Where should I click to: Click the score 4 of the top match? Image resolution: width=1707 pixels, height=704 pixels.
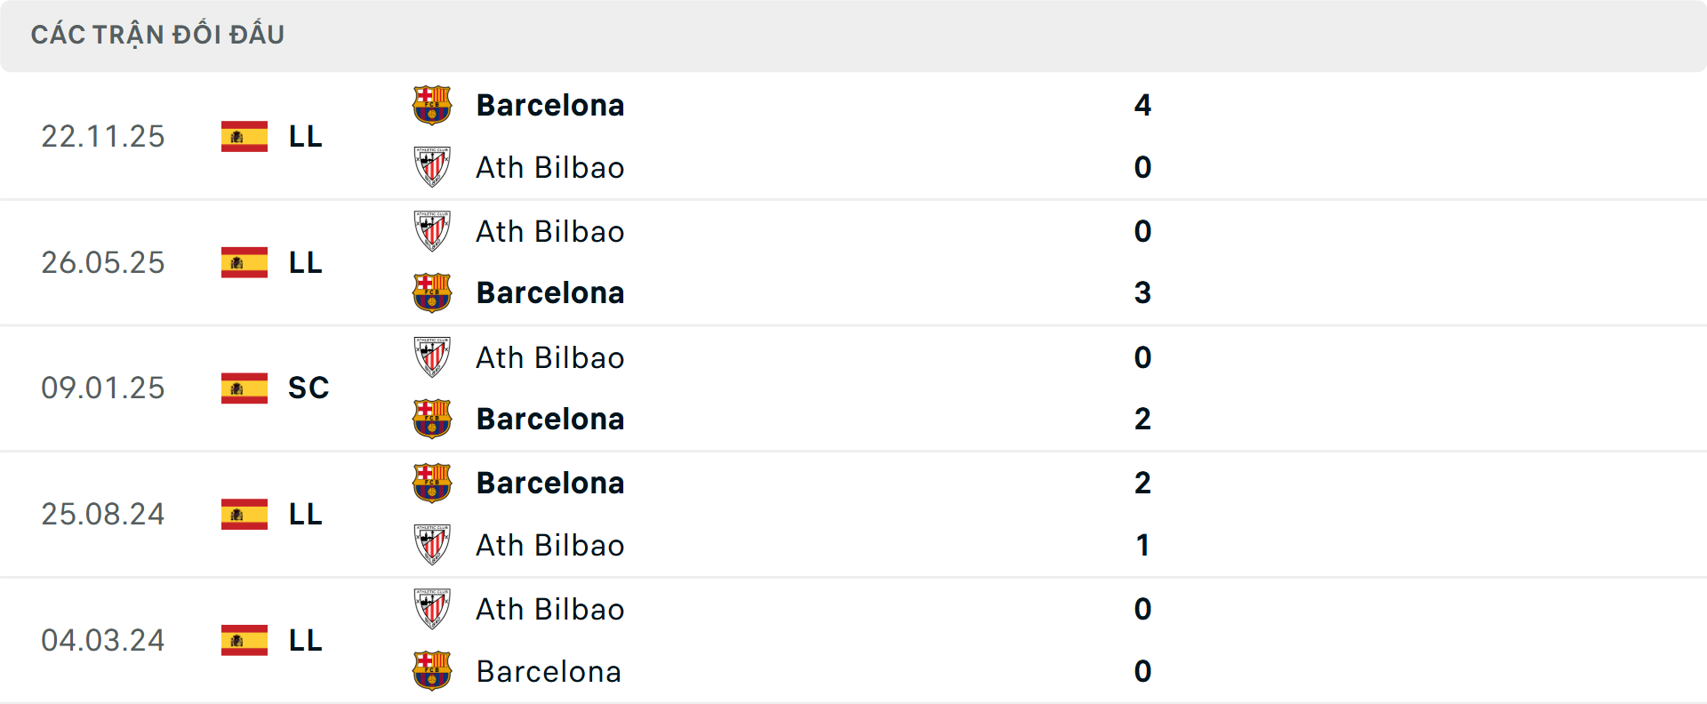click(1143, 104)
